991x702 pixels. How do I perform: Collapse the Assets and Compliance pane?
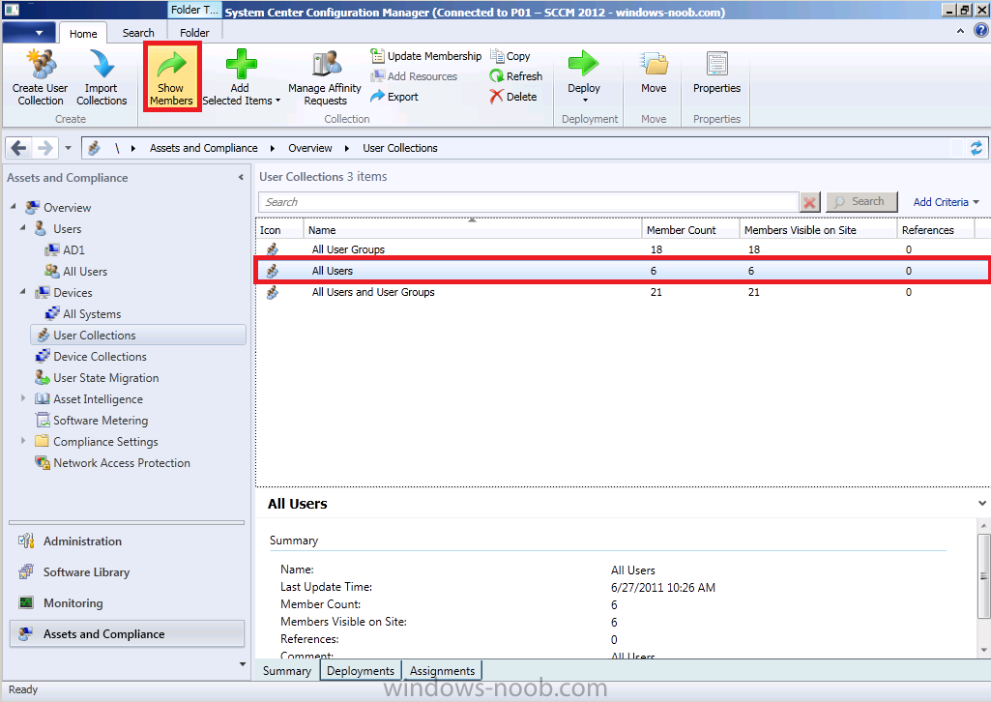[241, 178]
